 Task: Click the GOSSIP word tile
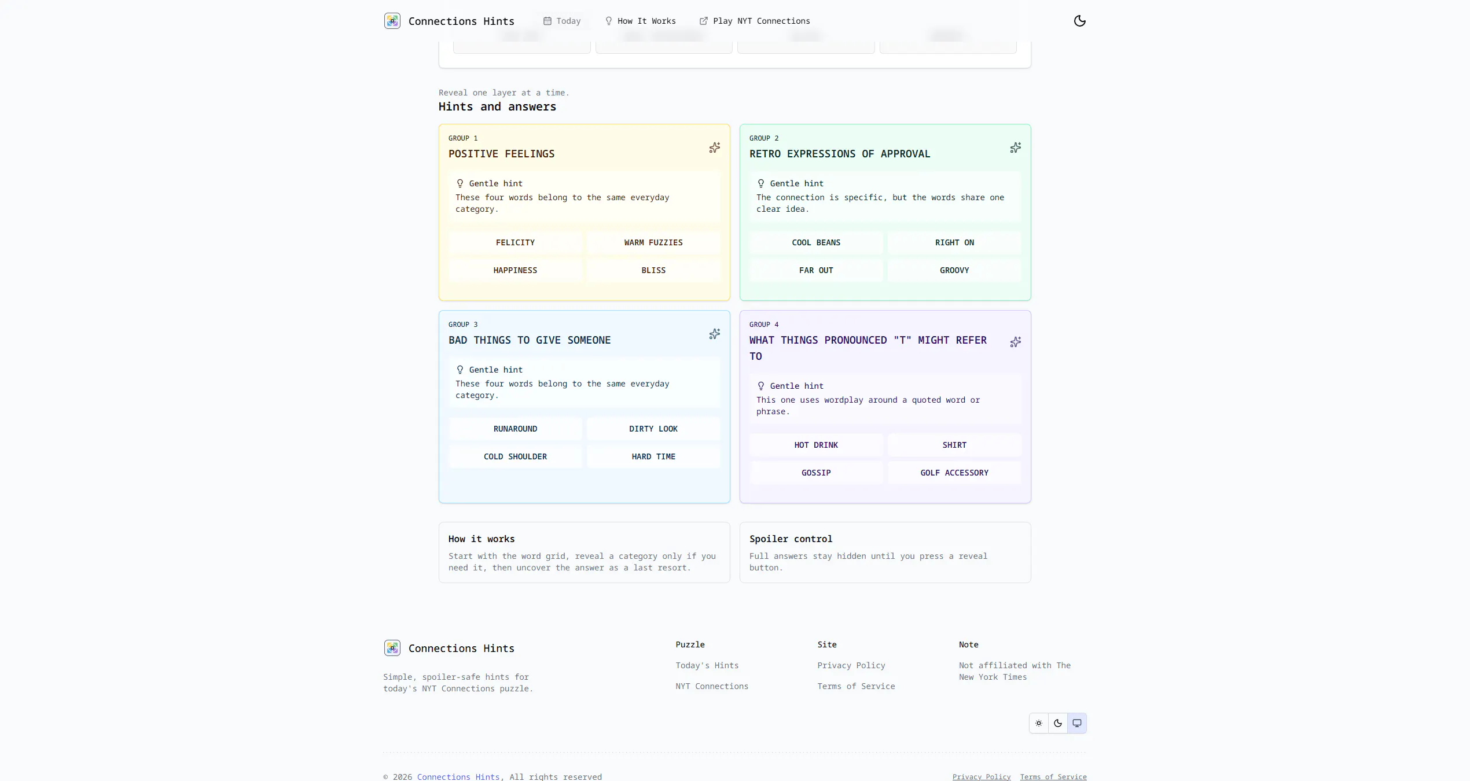(816, 473)
